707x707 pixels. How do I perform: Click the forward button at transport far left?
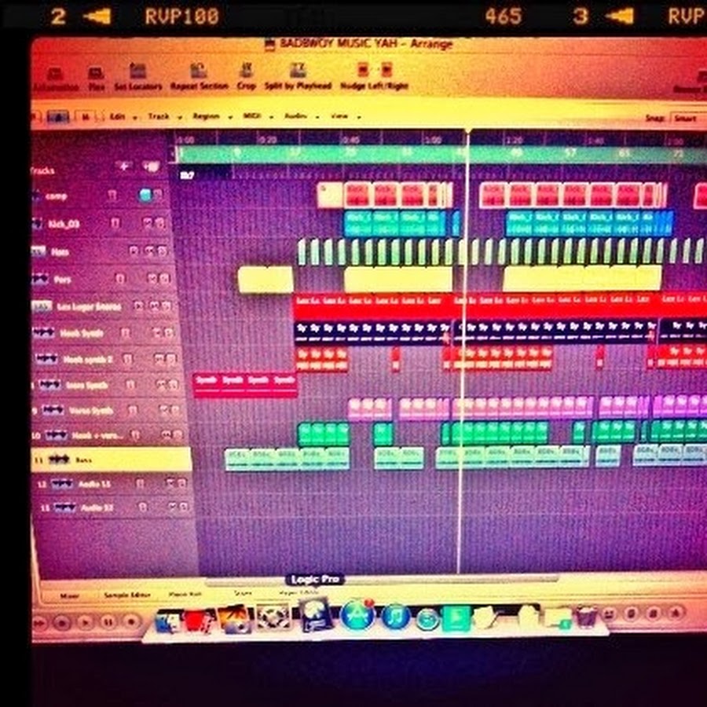tap(40, 623)
